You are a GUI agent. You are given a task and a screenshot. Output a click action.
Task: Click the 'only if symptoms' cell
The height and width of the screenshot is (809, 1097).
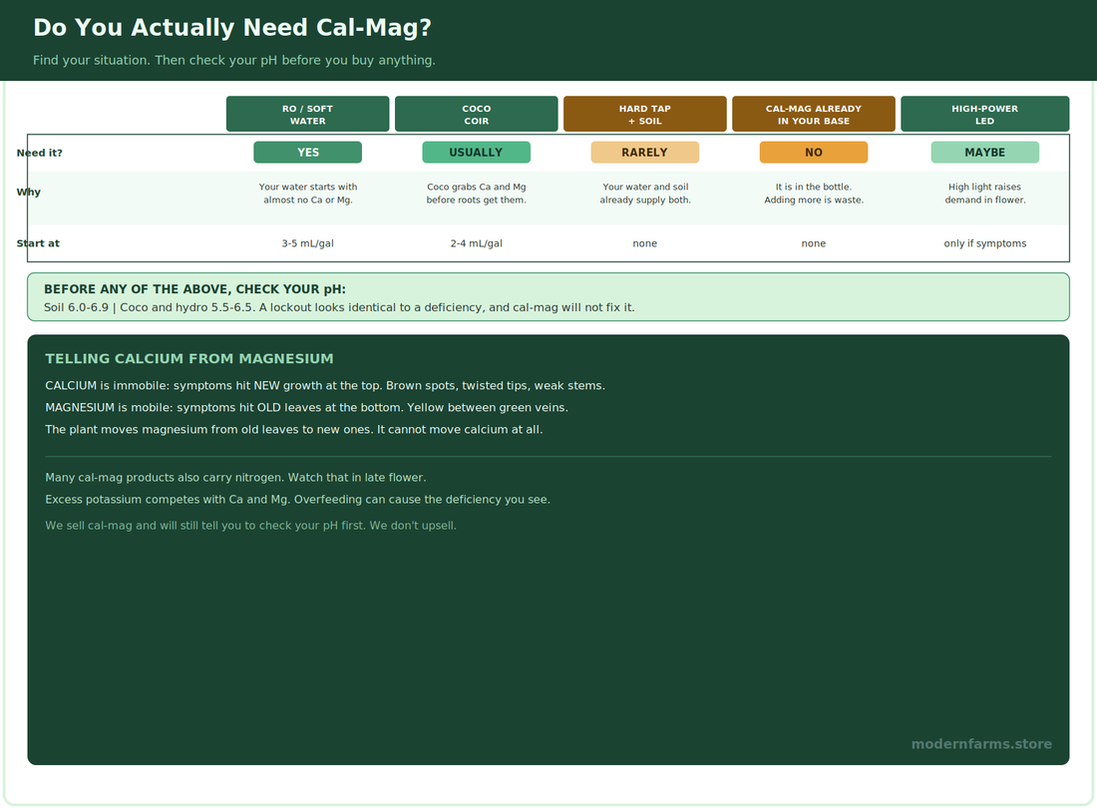pyautogui.click(x=985, y=243)
